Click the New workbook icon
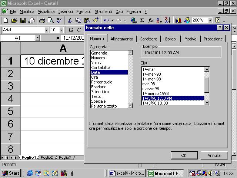237x178 pixels. click(x=6, y=20)
